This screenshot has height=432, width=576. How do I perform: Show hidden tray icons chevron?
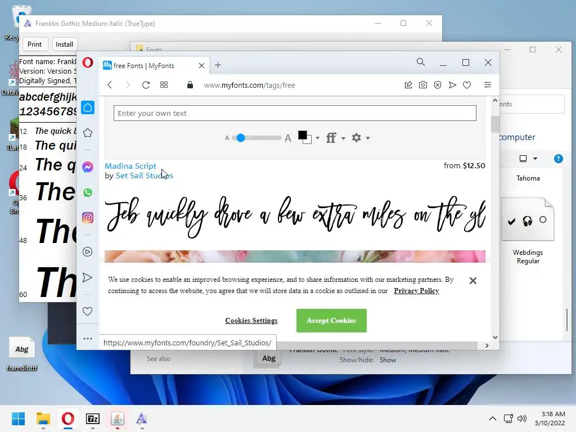493,418
